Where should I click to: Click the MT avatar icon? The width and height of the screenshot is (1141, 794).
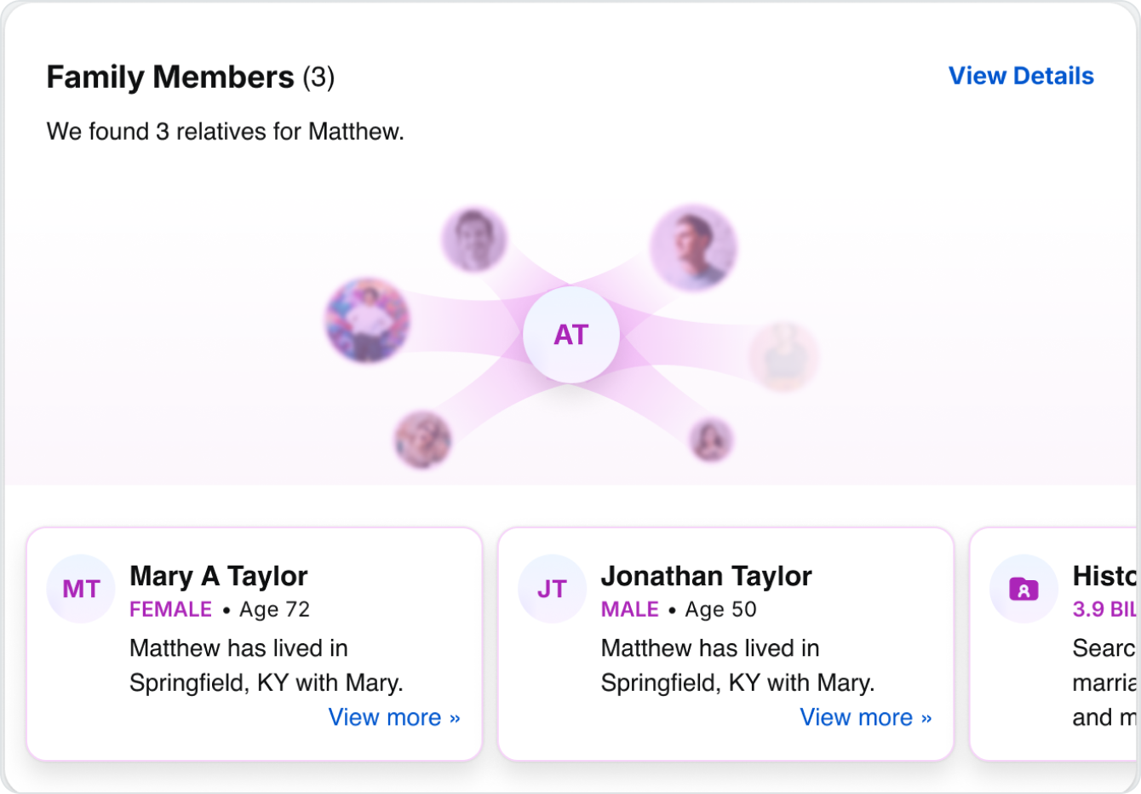(x=81, y=589)
